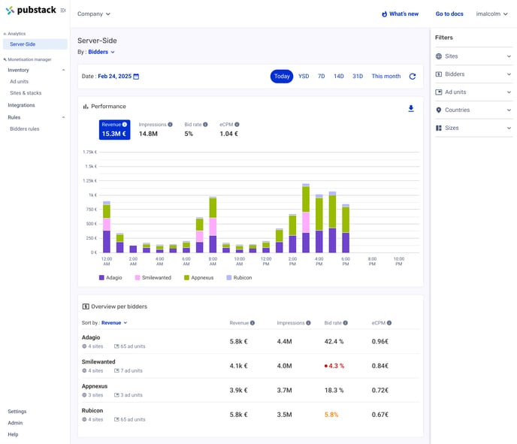This screenshot has height=444, width=517.
Task: Refresh data with the reload icon
Action: pos(412,77)
